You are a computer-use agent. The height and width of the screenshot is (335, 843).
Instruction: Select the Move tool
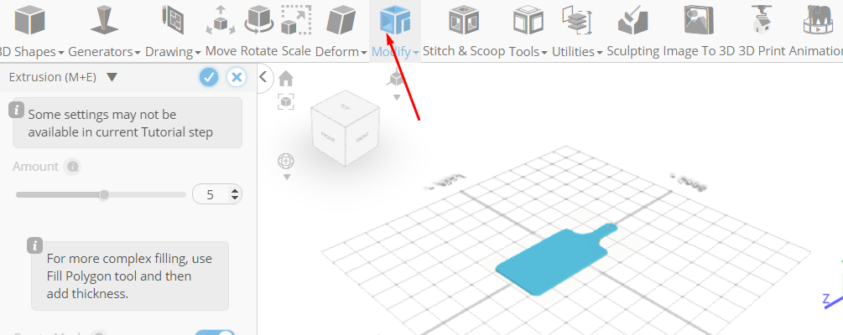[x=221, y=30]
